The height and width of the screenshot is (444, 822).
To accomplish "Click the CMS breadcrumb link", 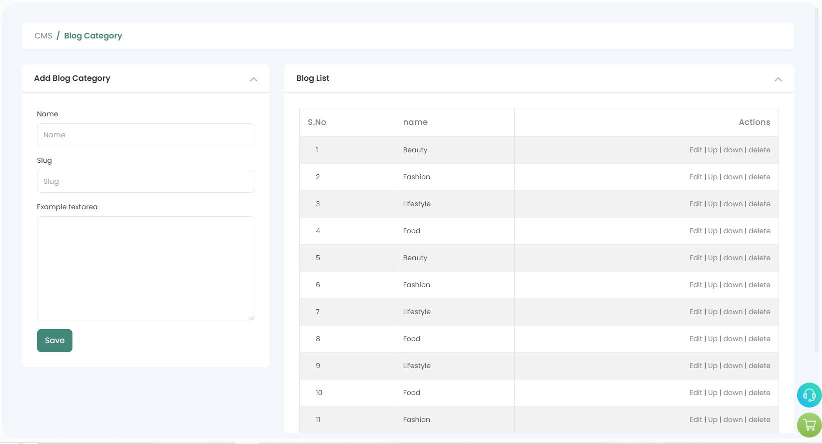I will coord(43,36).
